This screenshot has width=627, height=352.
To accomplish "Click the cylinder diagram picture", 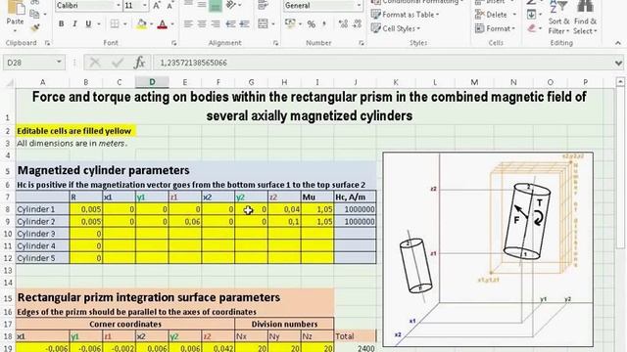I will click(488, 249).
